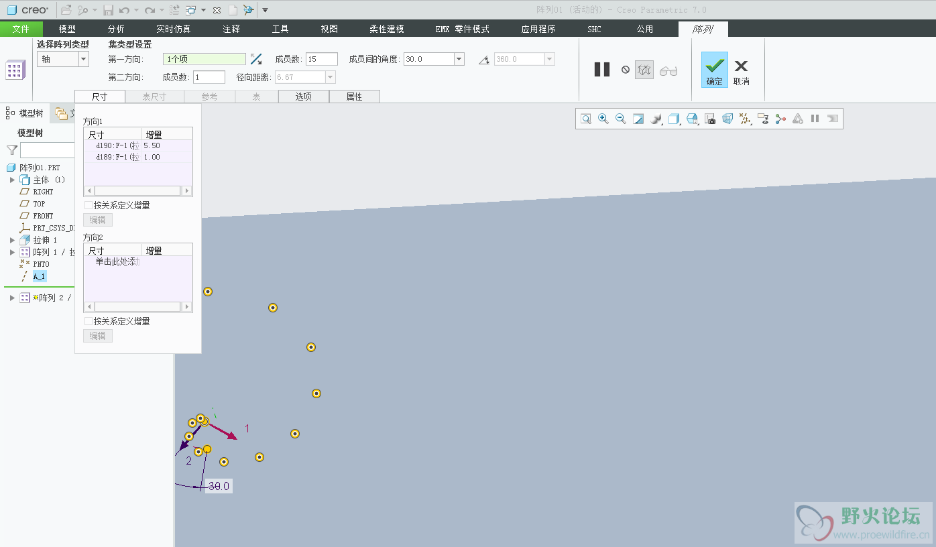This screenshot has width=936, height=547.
Task: Click the camera snapshot icon in graphics toolbar
Action: pos(710,119)
